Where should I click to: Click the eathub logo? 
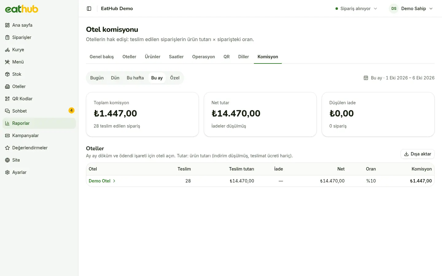[21, 9]
